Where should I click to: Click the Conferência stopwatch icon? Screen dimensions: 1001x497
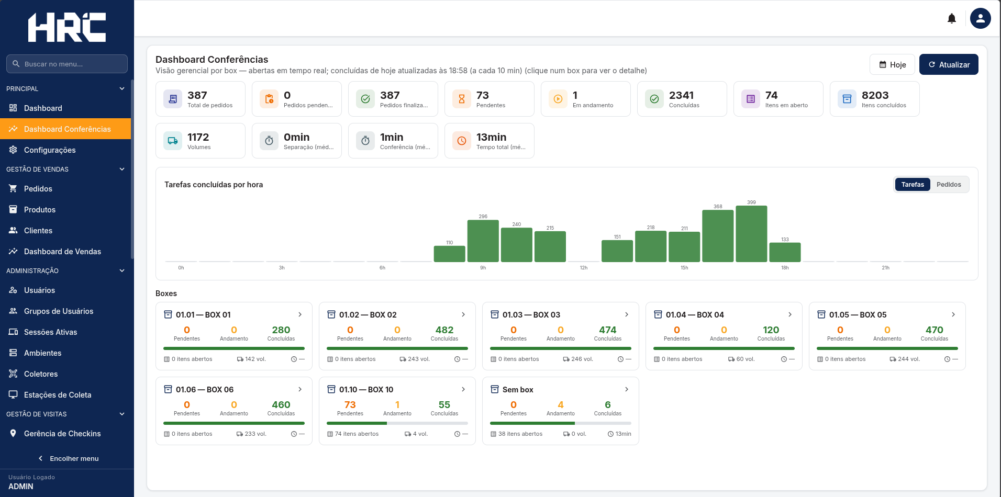pos(365,141)
